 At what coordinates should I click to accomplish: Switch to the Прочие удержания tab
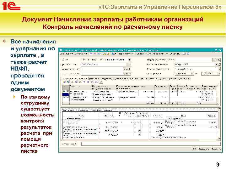[x=178, y=79]
